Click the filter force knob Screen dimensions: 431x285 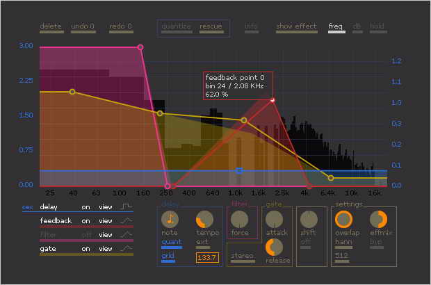(240, 220)
